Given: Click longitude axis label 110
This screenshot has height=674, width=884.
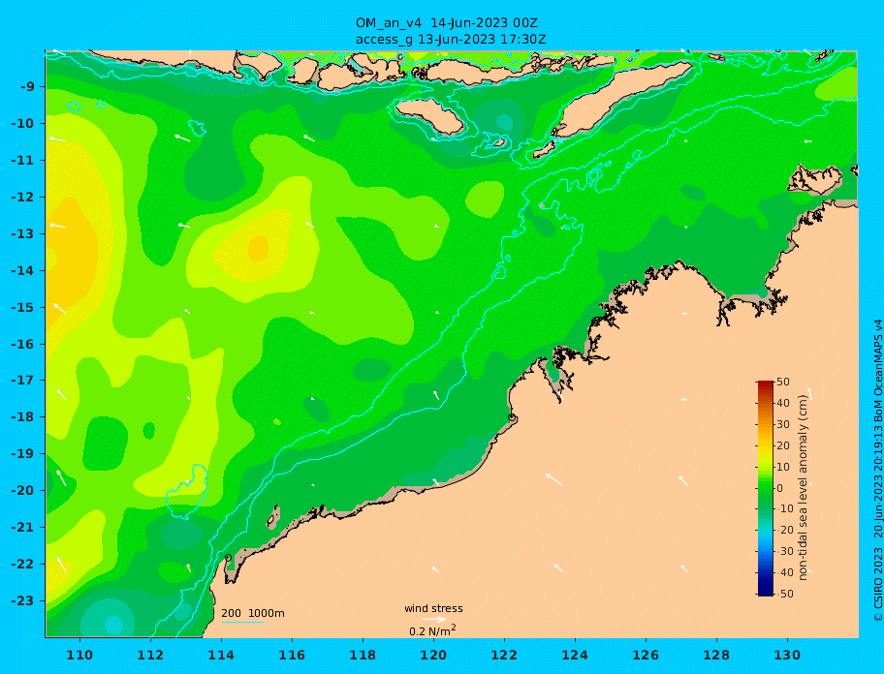Looking at the screenshot, I should (79, 656).
